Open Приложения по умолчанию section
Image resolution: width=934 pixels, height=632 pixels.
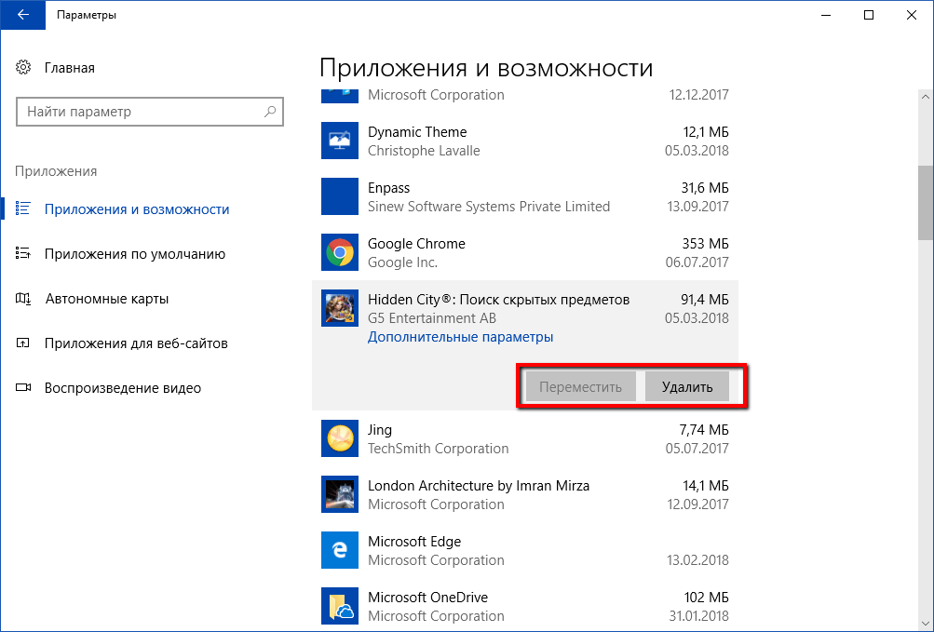[140, 253]
